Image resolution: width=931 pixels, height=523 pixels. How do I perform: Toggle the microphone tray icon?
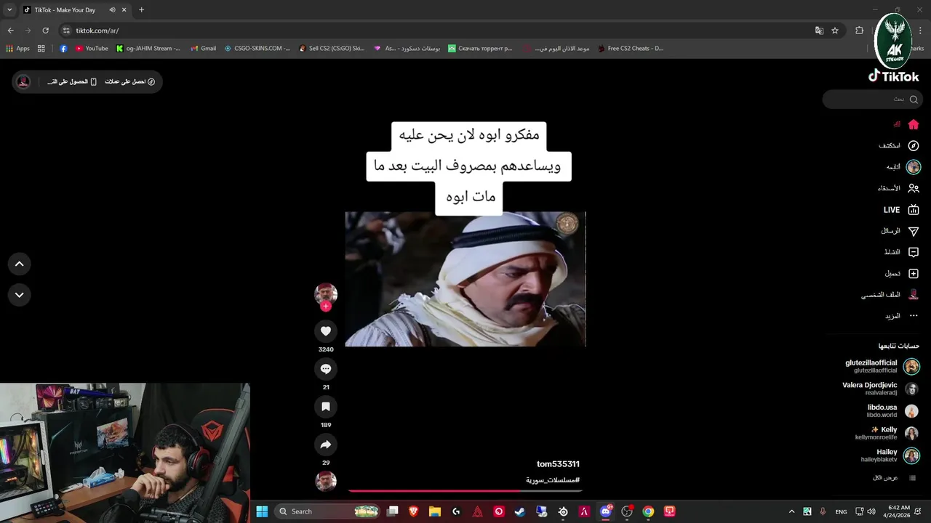(823, 511)
